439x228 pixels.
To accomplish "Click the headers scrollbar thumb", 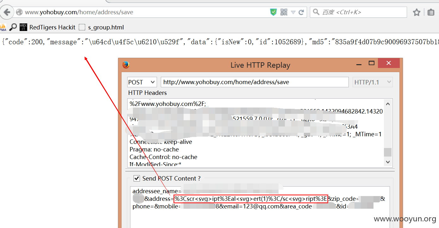I will [388, 152].
